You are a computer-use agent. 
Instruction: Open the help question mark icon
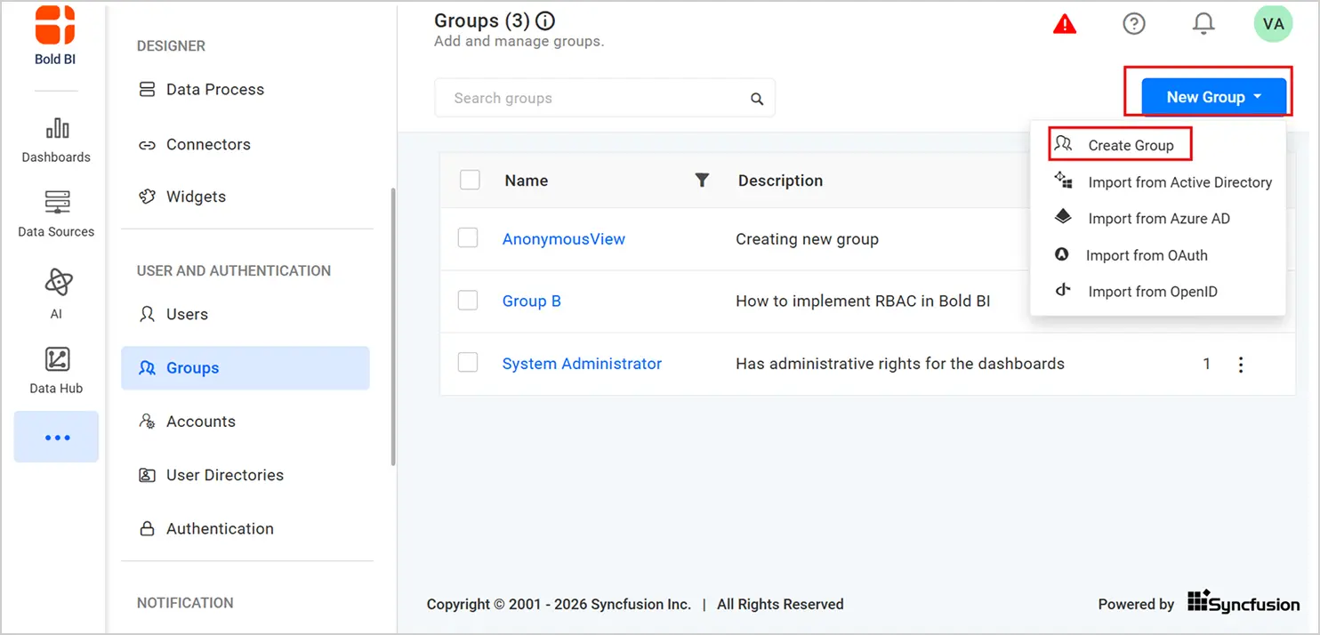1134,24
